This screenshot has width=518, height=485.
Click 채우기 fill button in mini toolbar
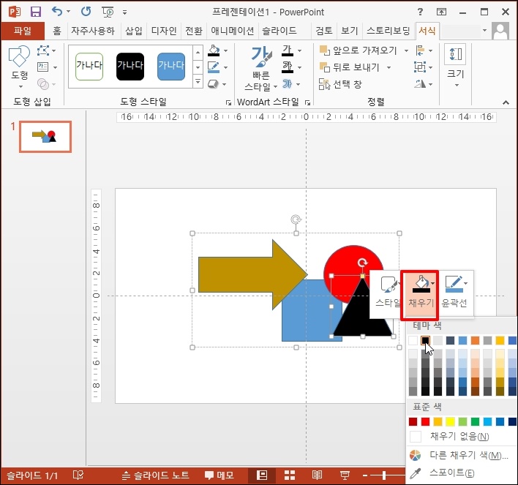pos(421,294)
